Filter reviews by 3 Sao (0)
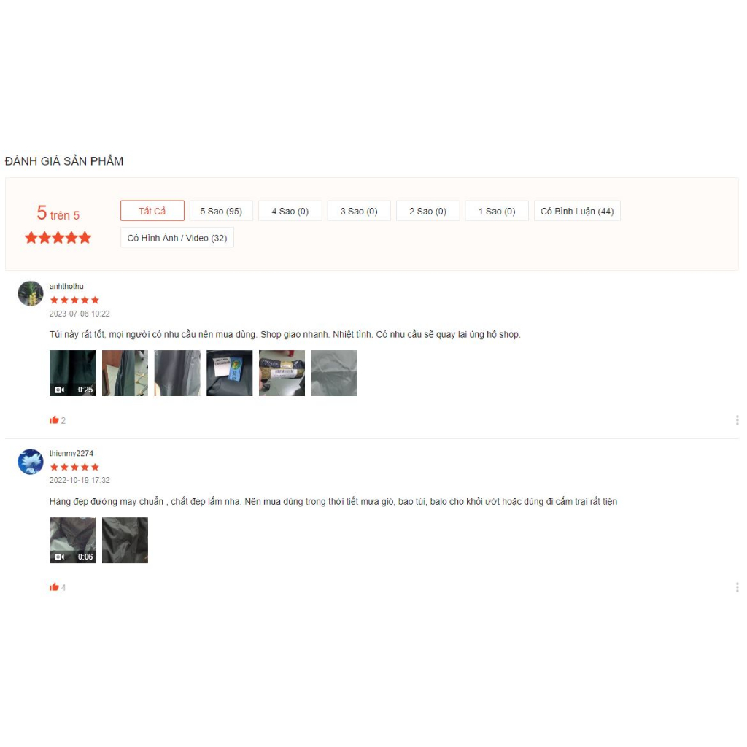The width and height of the screenshot is (747, 747). click(x=359, y=211)
